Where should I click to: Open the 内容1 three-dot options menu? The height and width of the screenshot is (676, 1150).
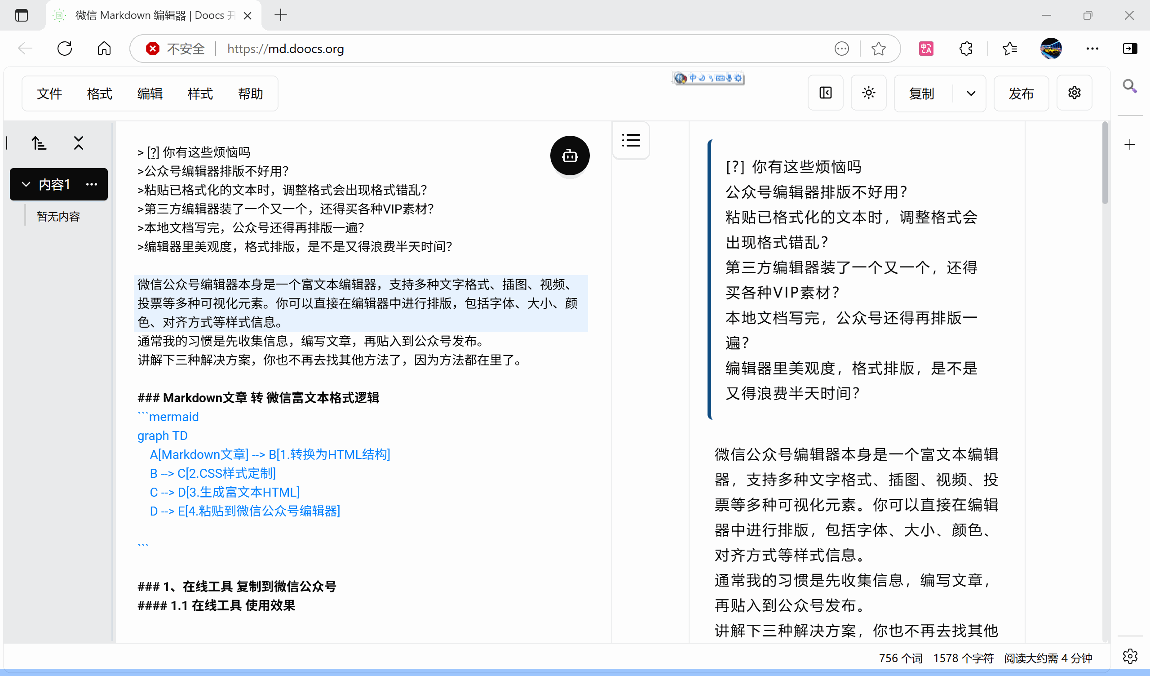(x=92, y=185)
